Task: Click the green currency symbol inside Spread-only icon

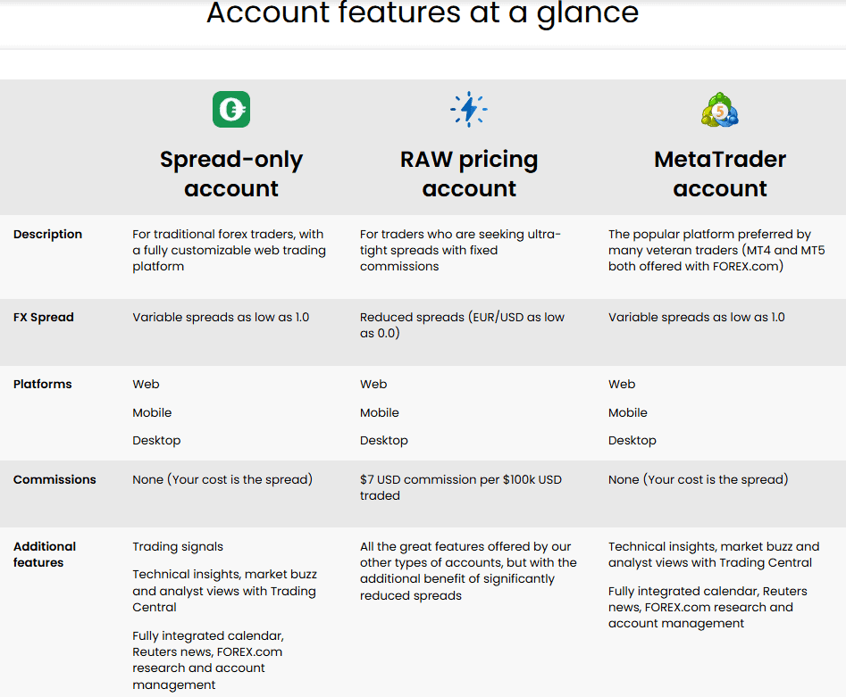Action: click(230, 109)
